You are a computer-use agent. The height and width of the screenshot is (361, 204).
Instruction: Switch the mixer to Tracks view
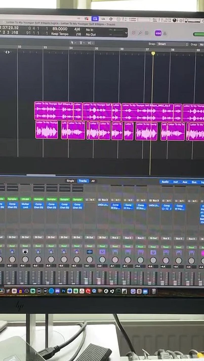pos(83,181)
